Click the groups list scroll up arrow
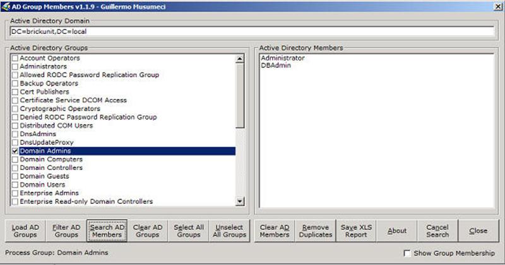Image resolution: width=505 pixels, height=265 pixels. [x=240, y=59]
